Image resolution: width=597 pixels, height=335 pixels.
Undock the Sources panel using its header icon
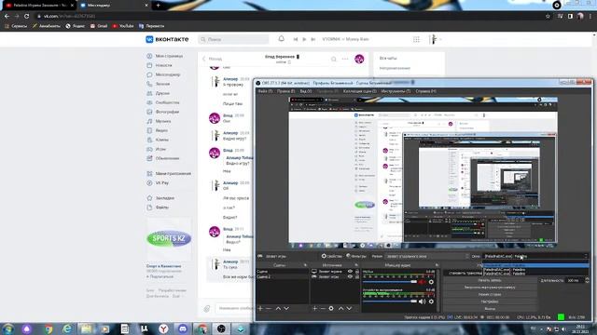[356, 265]
